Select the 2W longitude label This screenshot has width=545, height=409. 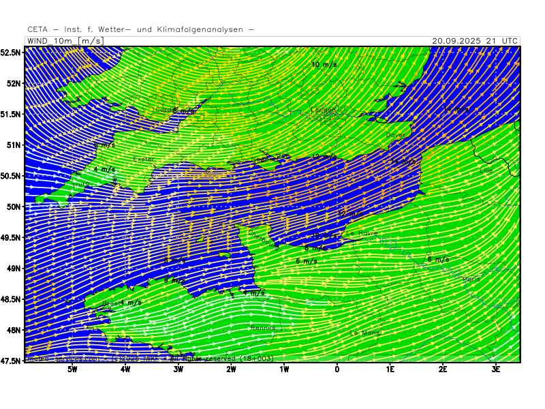click(231, 369)
